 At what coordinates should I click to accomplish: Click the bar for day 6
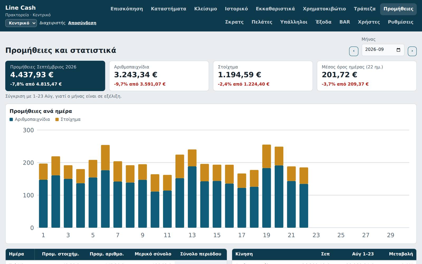[105, 186]
